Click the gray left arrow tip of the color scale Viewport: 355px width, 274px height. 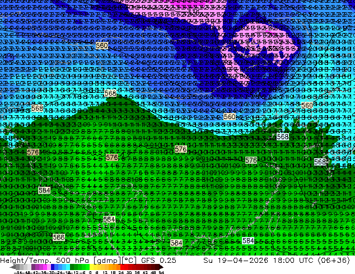click(12, 267)
